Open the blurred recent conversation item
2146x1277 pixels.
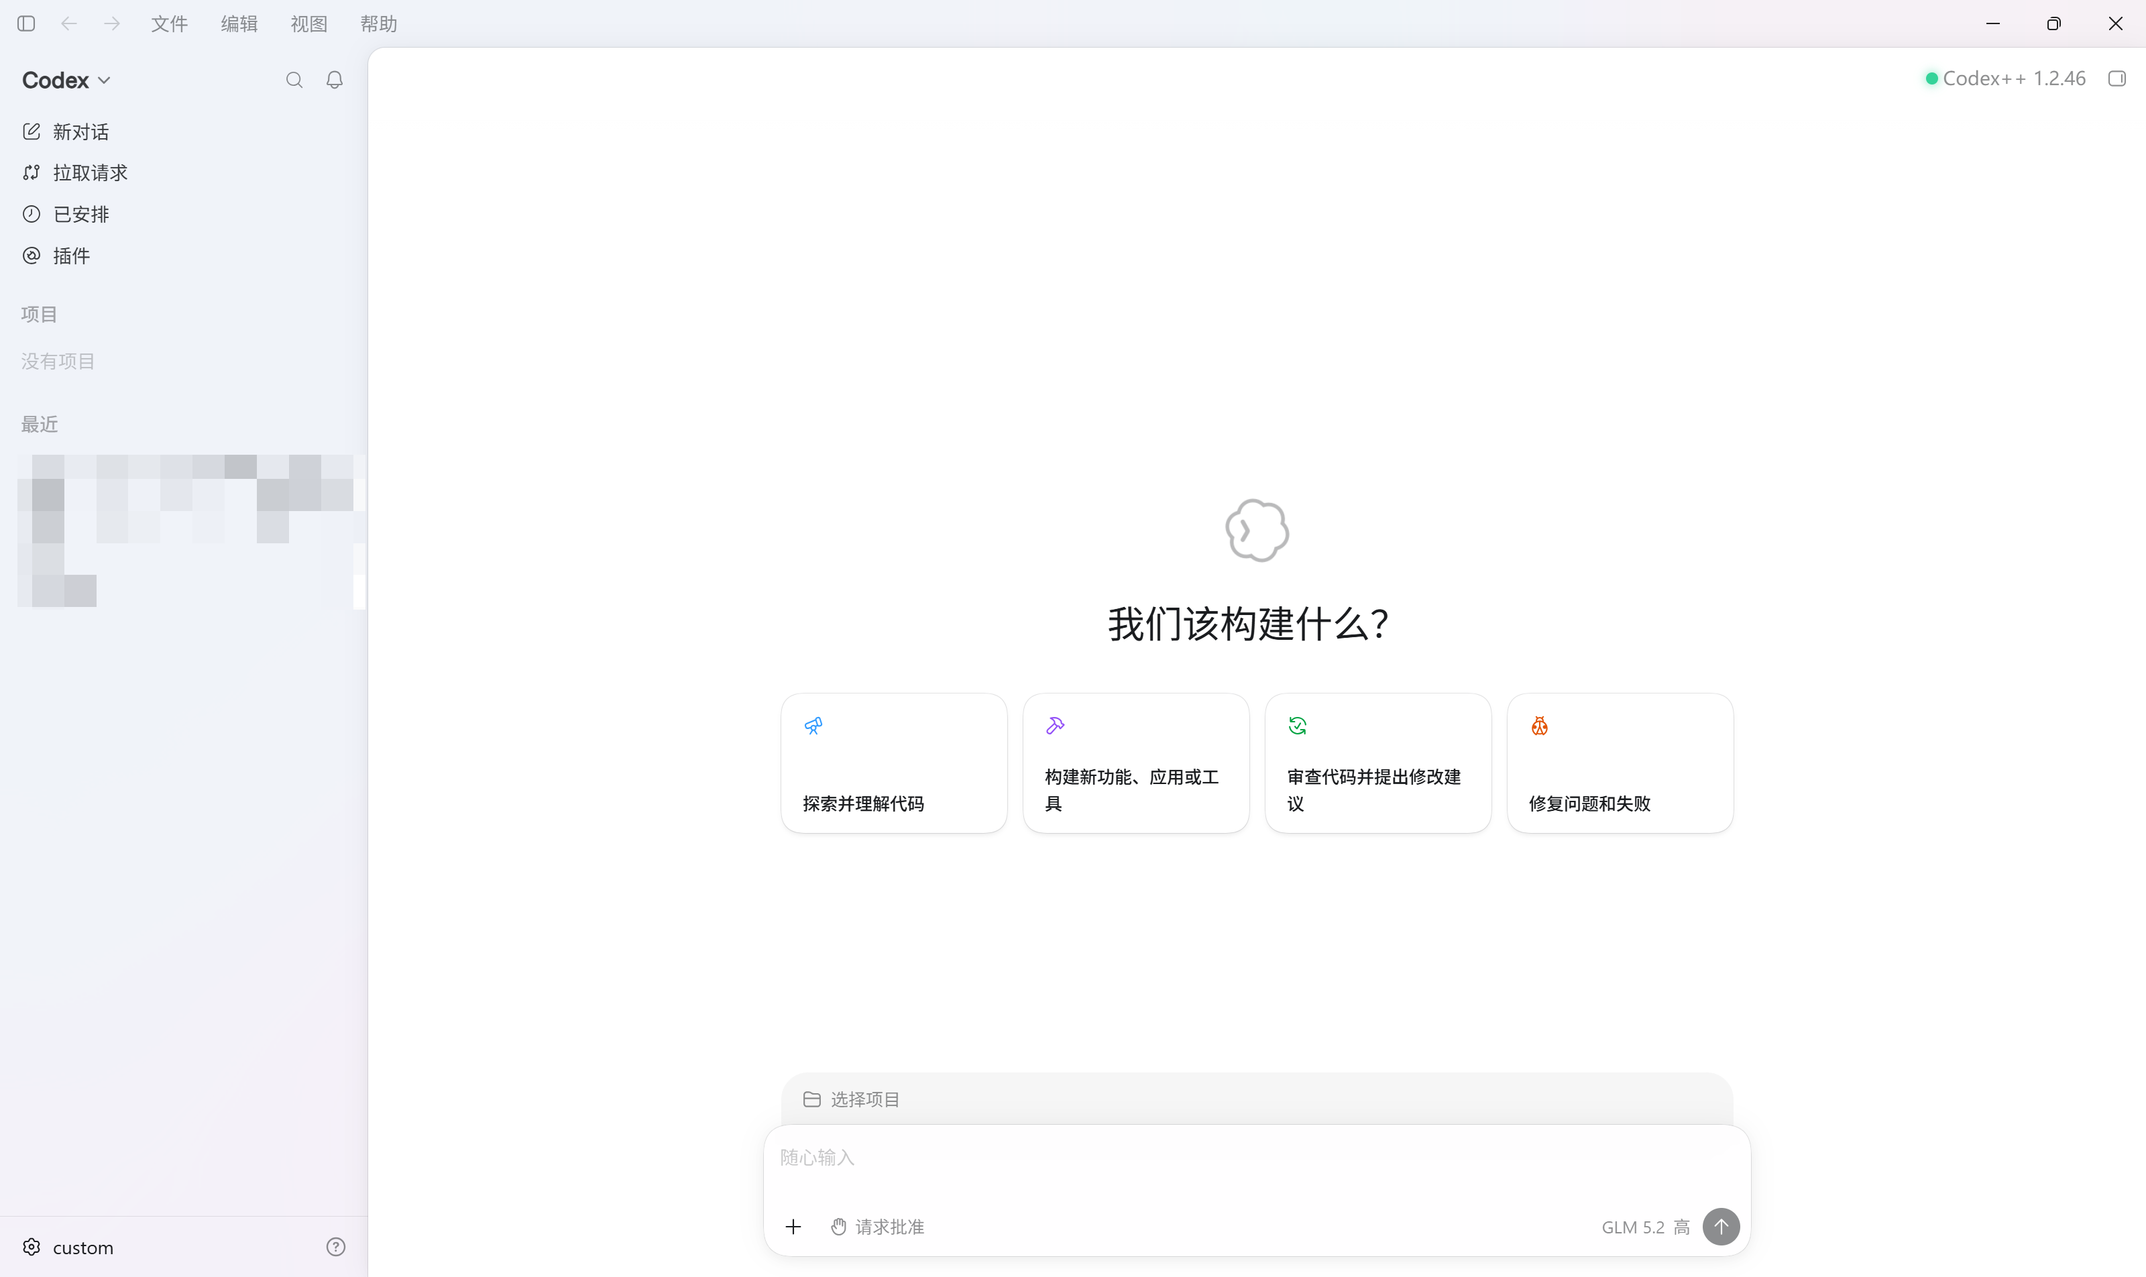click(x=191, y=531)
